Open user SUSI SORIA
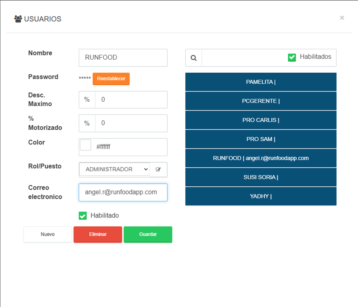This screenshot has width=358, height=307. (261, 177)
